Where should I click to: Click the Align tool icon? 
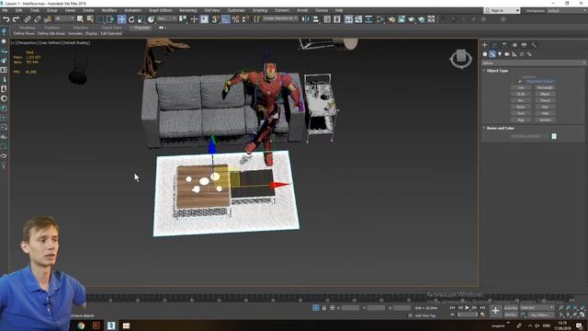315,18
